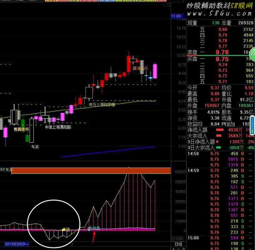Click the 总量 value 269328

(x=246, y=23)
